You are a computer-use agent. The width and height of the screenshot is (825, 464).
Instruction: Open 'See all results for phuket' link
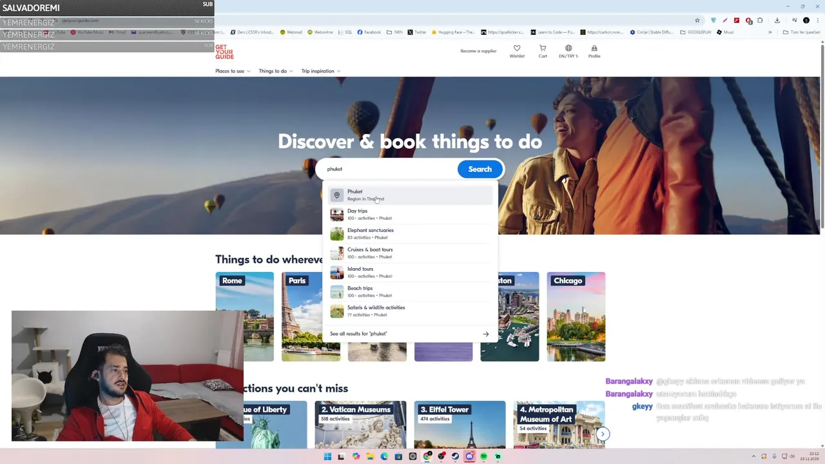point(358,334)
